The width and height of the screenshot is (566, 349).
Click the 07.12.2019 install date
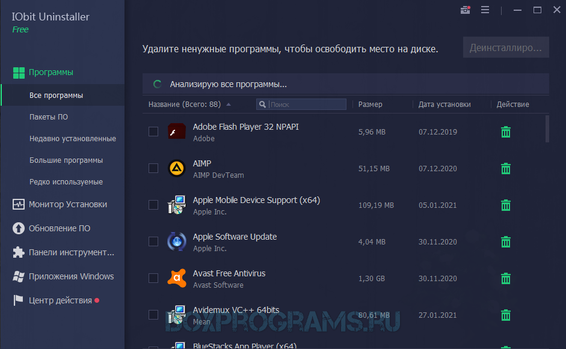pyautogui.click(x=438, y=132)
